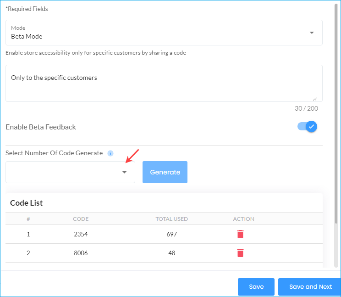Click the ACTION column header
The width and height of the screenshot is (341, 297).
(x=243, y=219)
